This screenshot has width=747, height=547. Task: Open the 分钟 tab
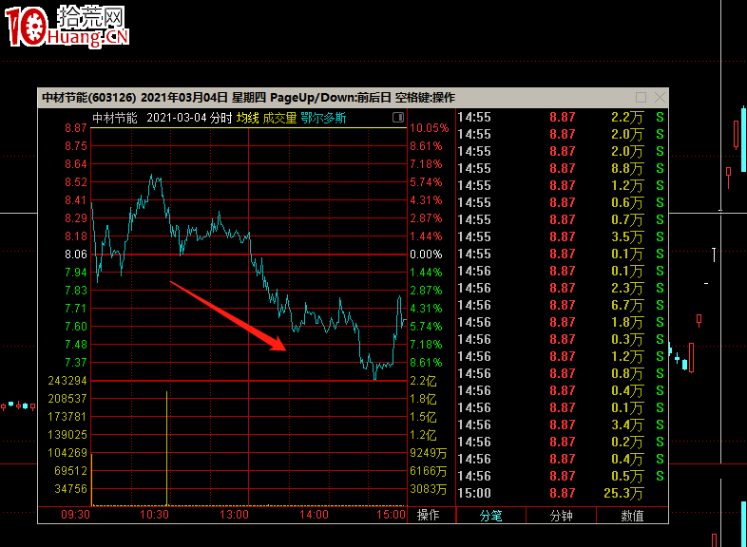coord(562,516)
